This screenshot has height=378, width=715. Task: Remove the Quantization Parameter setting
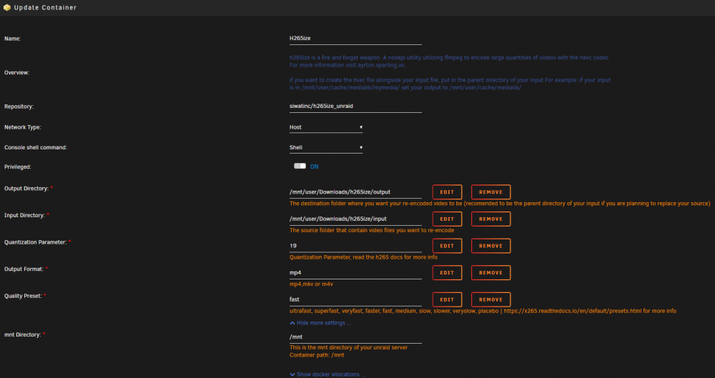(490, 246)
